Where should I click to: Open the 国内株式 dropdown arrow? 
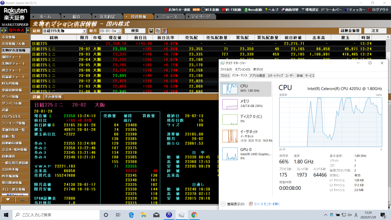(28, 31)
